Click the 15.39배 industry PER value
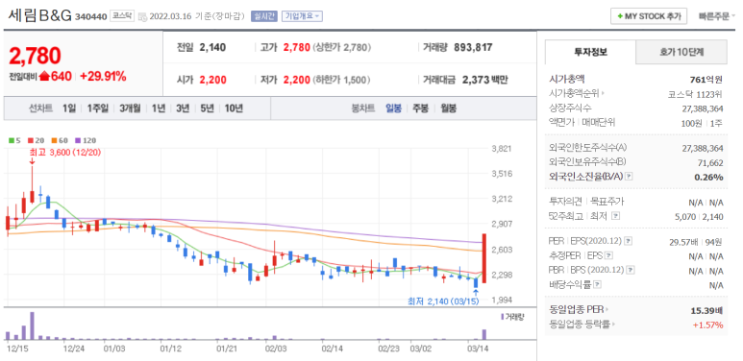 (707, 310)
